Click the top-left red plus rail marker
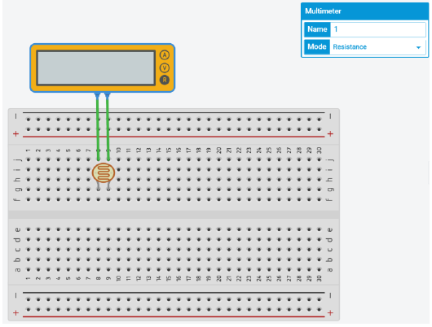This screenshot has width=432, height=327. pyautogui.click(x=16, y=134)
